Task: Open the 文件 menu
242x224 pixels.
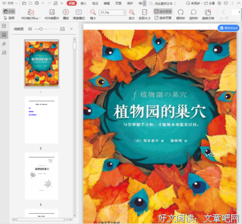Action: 10,3
